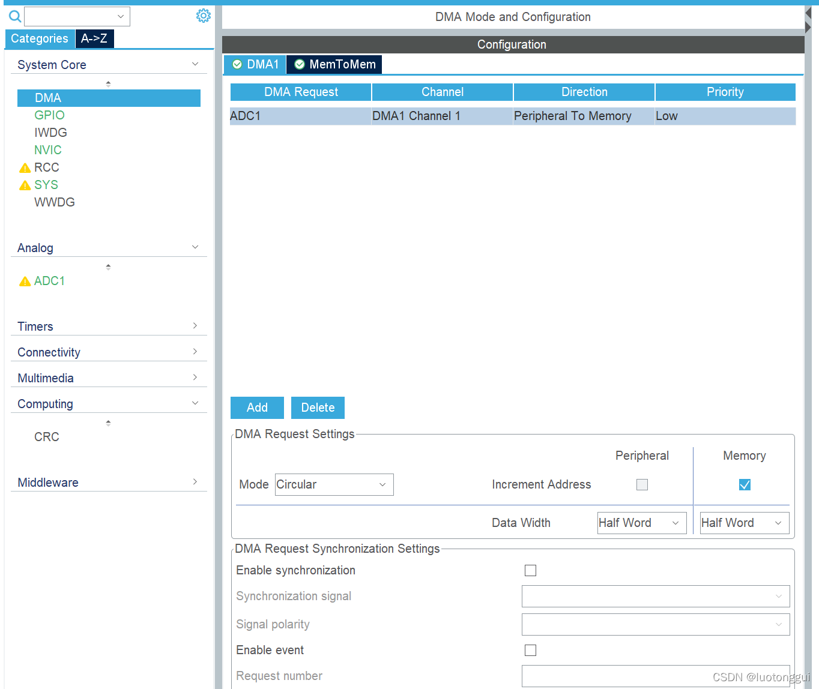
Task: Open the Synchronization signal dropdown
Action: point(656,596)
